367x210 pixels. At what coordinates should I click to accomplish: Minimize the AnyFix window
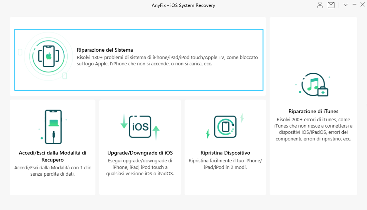(x=354, y=5)
